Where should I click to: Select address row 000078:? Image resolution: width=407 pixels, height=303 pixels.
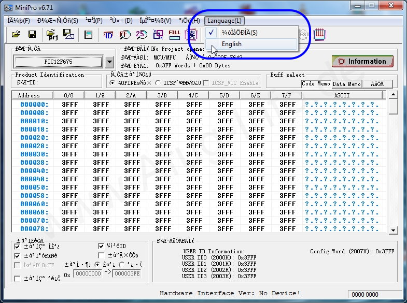click(34, 229)
